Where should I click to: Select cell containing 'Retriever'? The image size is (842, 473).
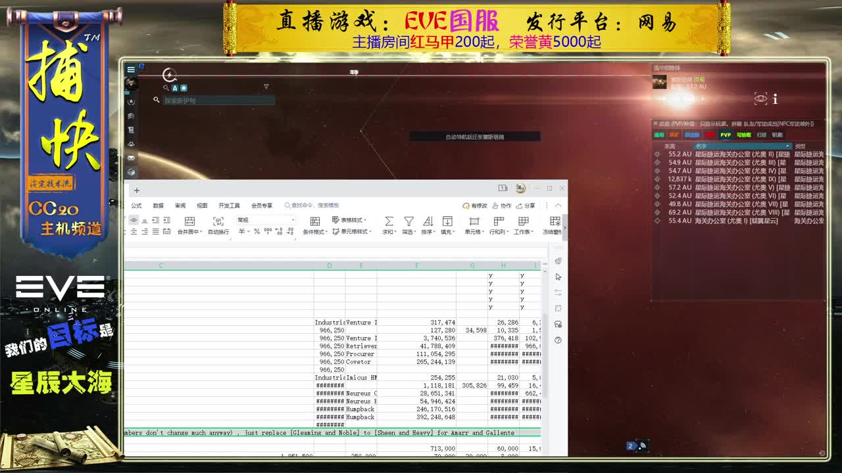point(361,346)
